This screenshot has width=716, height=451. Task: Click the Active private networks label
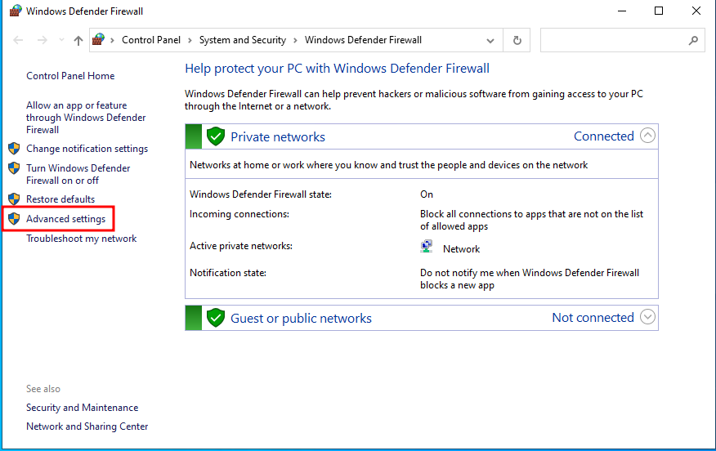point(241,246)
